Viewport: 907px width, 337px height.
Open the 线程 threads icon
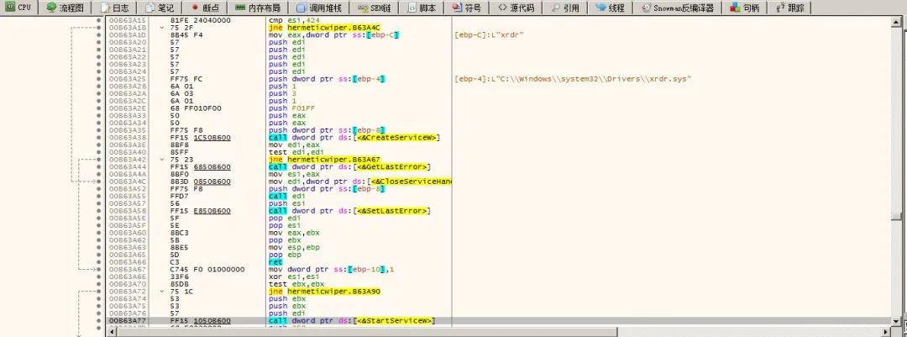601,8
